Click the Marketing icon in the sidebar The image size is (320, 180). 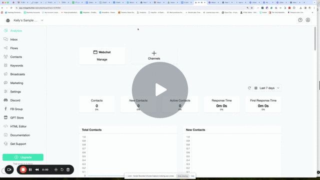[5, 83]
